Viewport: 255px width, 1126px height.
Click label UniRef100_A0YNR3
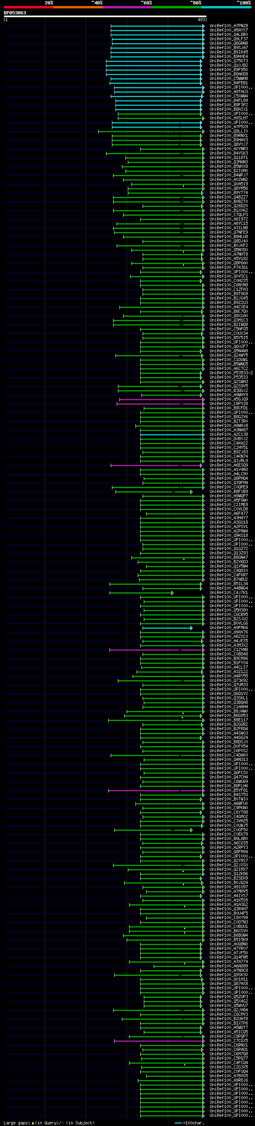(228, 149)
